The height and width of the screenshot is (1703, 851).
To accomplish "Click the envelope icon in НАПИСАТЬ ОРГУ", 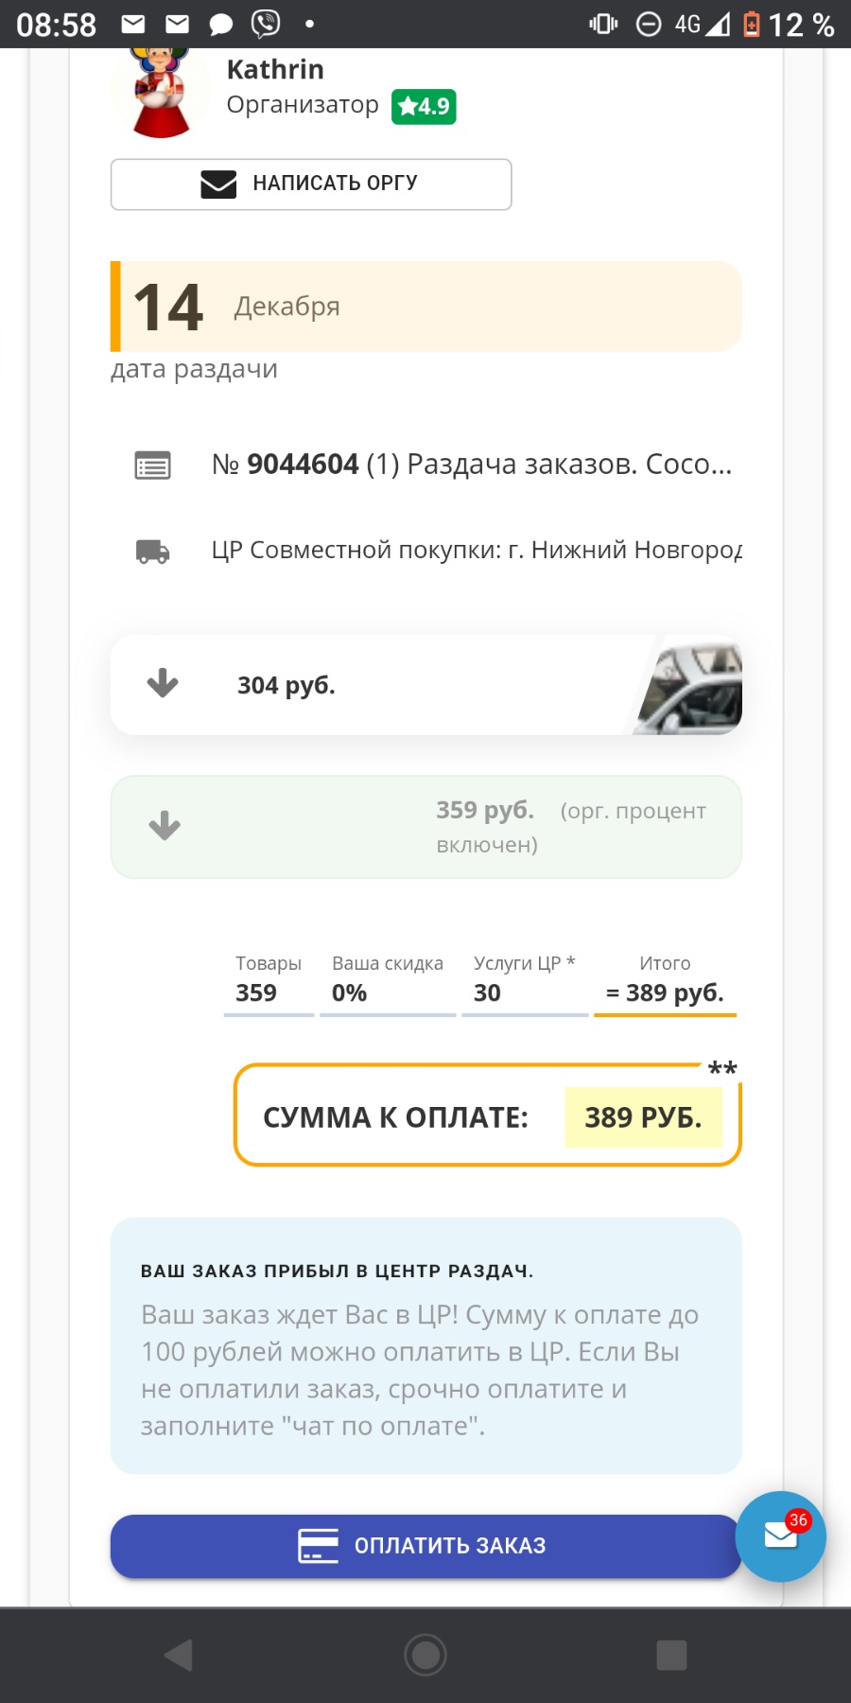I will [x=218, y=184].
